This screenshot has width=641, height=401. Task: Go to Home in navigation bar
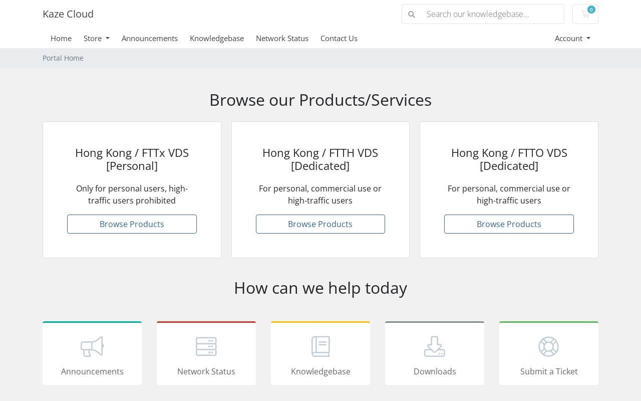(61, 38)
